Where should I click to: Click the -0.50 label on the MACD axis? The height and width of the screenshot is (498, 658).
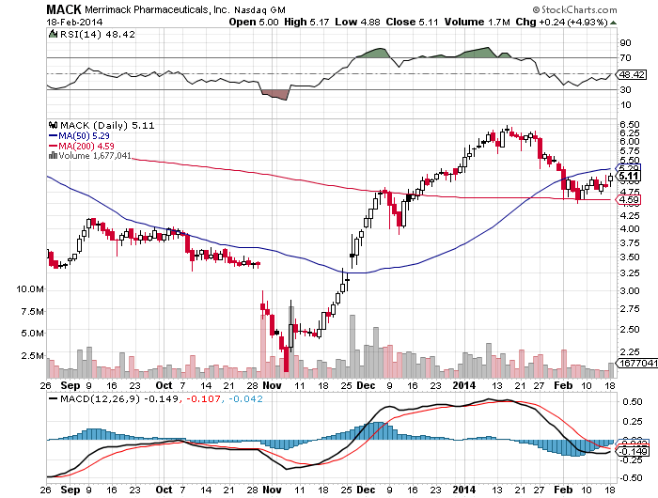point(631,478)
